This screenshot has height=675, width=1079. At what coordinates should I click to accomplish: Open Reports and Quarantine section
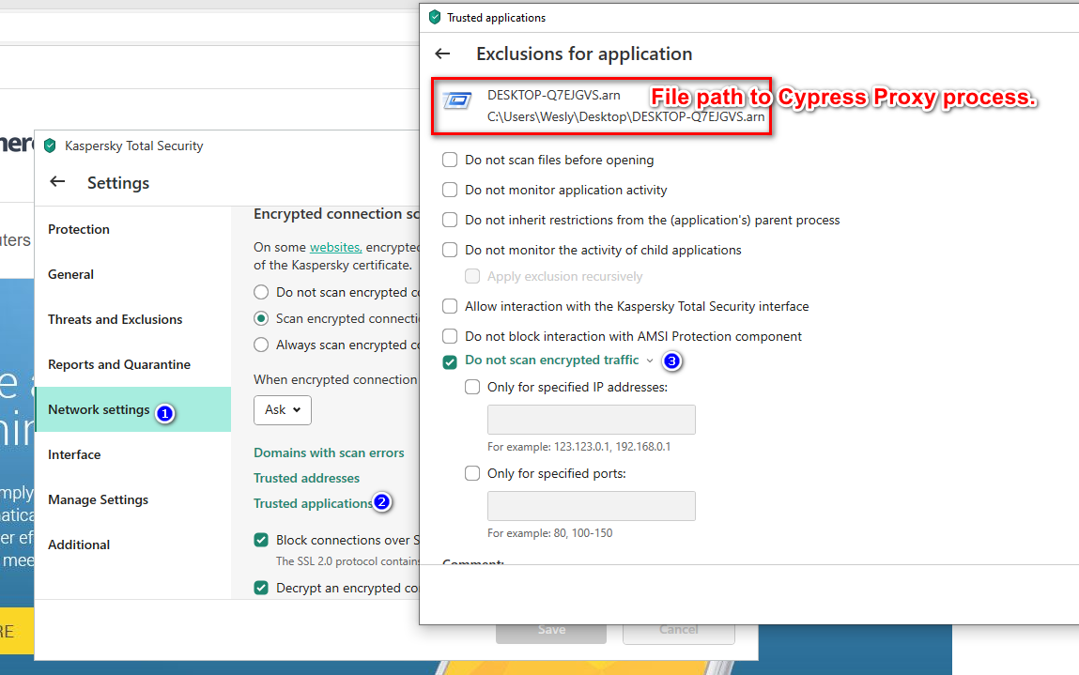coord(119,364)
